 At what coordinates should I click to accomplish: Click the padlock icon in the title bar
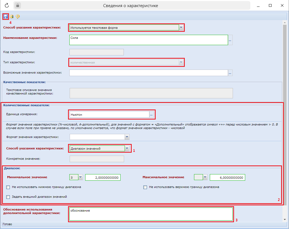(x=17, y=5)
